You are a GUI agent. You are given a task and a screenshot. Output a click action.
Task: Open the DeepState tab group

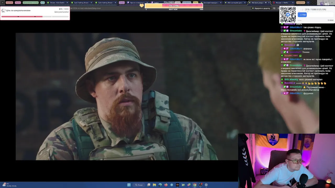(x=300, y=3)
